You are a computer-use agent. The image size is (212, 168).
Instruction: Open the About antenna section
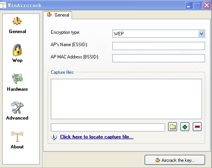point(17,136)
